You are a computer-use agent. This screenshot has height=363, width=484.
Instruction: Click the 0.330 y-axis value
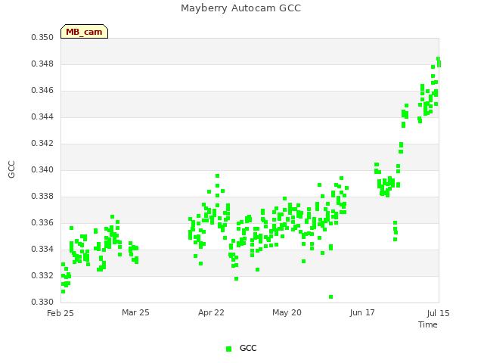pos(42,302)
